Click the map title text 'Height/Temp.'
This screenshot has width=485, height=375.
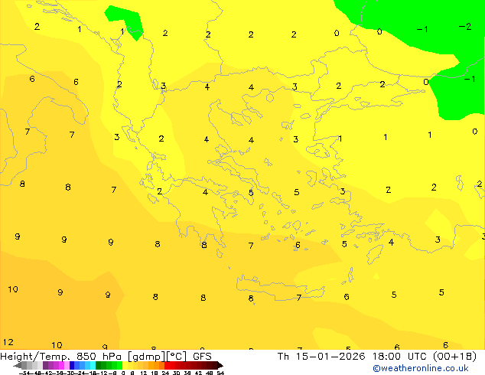(34, 357)
